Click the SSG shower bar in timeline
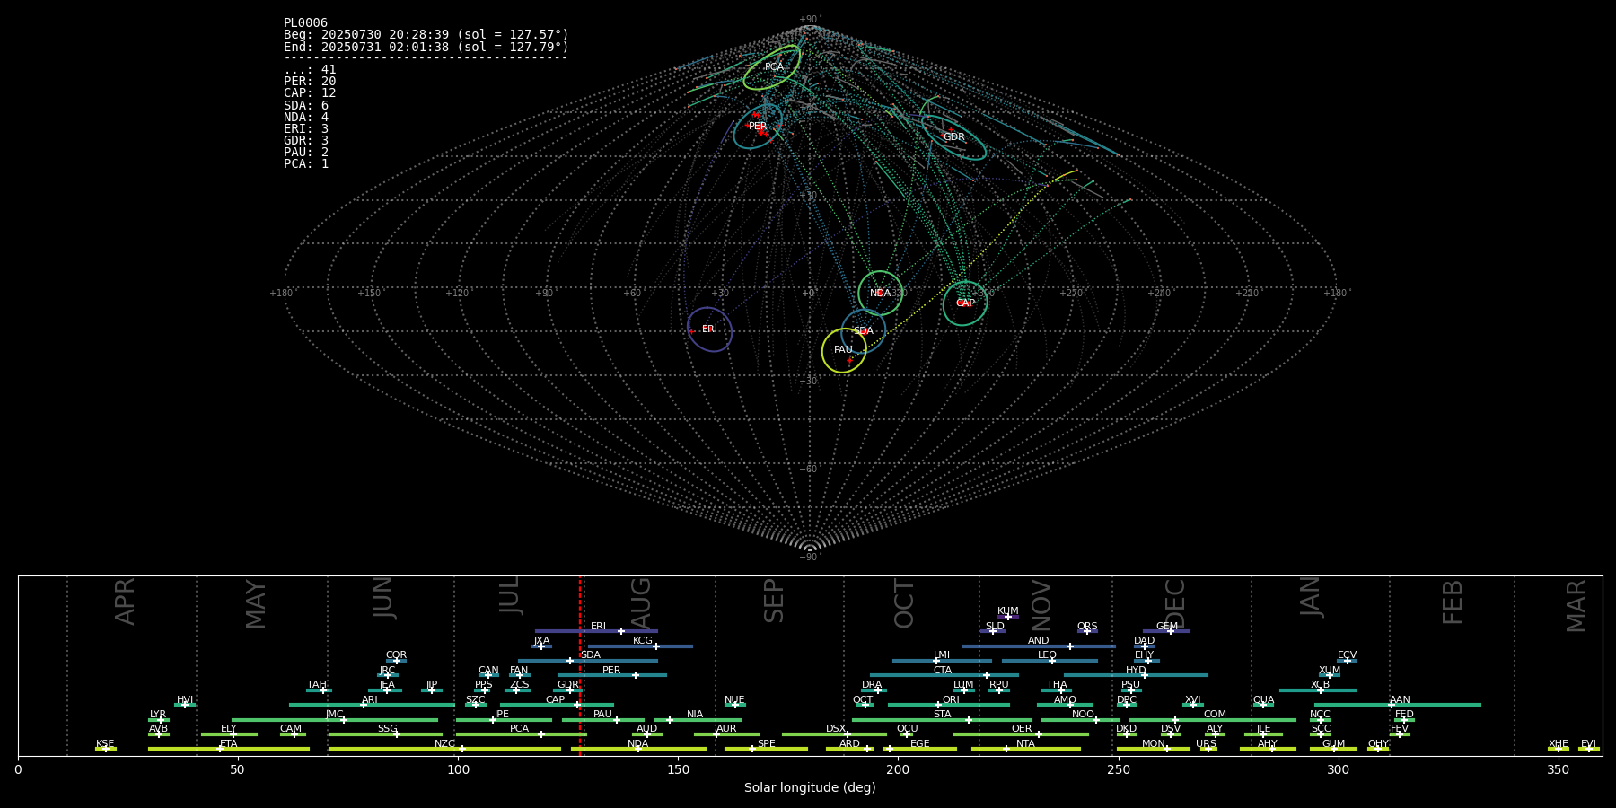1616x808 pixels. (385, 734)
